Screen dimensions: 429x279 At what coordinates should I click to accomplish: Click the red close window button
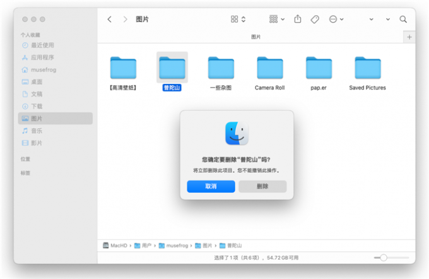pyautogui.click(x=25, y=19)
